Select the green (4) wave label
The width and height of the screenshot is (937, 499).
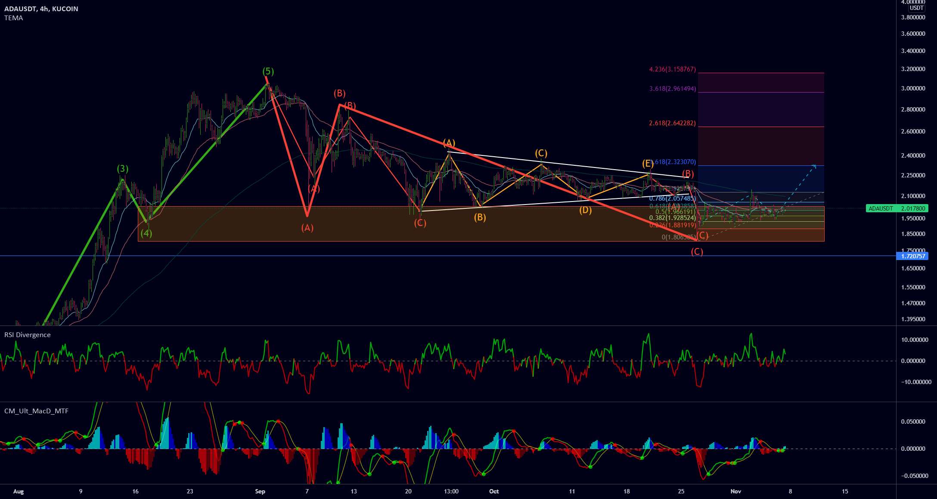146,233
